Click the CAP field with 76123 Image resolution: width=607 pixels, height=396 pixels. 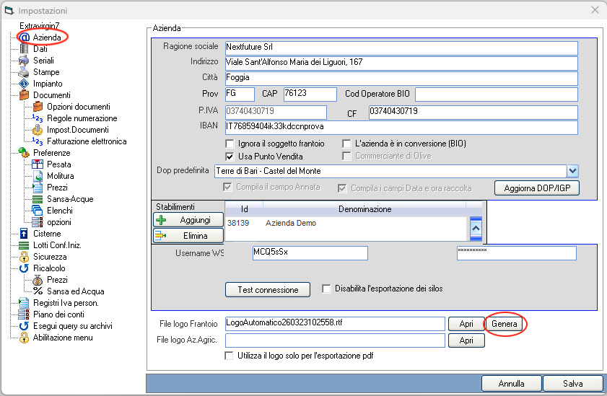pos(310,94)
